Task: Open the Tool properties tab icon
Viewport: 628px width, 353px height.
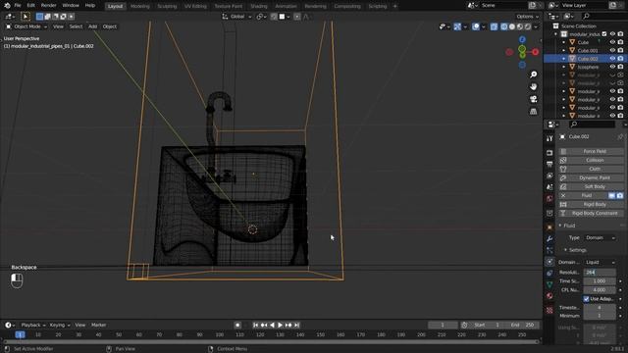Action: 549,138
